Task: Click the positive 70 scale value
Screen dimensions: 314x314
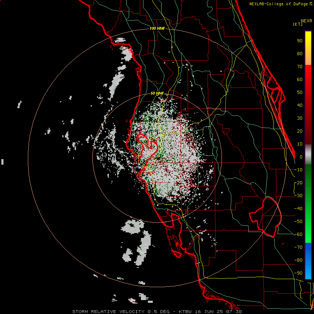Action: (x=300, y=67)
